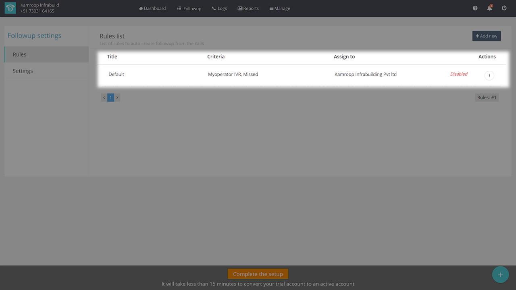Image resolution: width=516 pixels, height=290 pixels.
Task: Click the MyOperator phone logo icon
Action: tap(10, 8)
